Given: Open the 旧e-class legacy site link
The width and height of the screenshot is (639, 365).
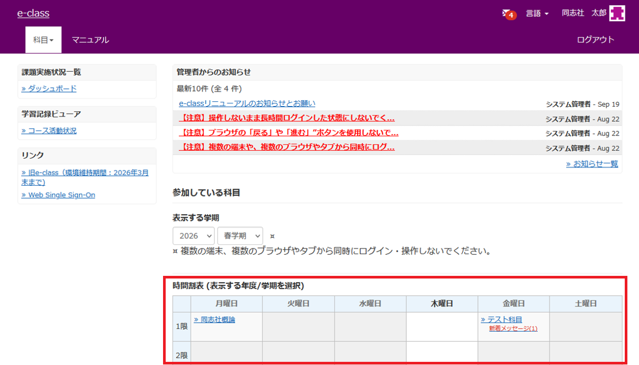Looking at the screenshot, I should tap(85, 177).
